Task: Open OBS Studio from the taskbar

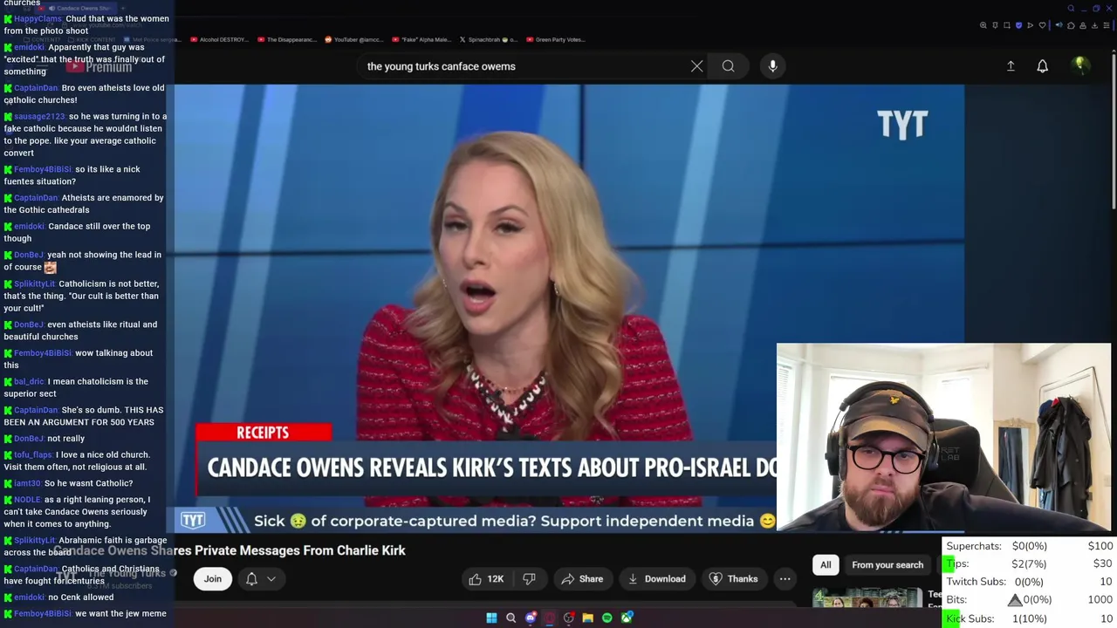Action: 568,618
